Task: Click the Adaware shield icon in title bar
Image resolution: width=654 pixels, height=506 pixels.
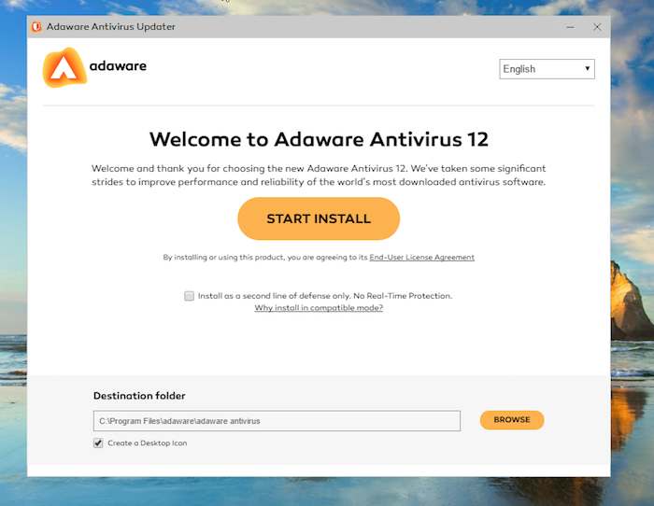Action: click(36, 27)
